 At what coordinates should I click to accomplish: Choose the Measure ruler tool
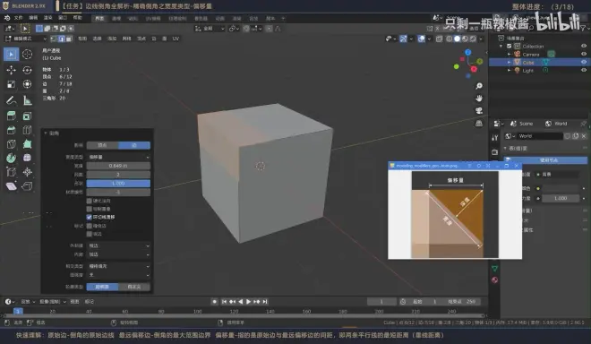pyautogui.click(x=27, y=100)
